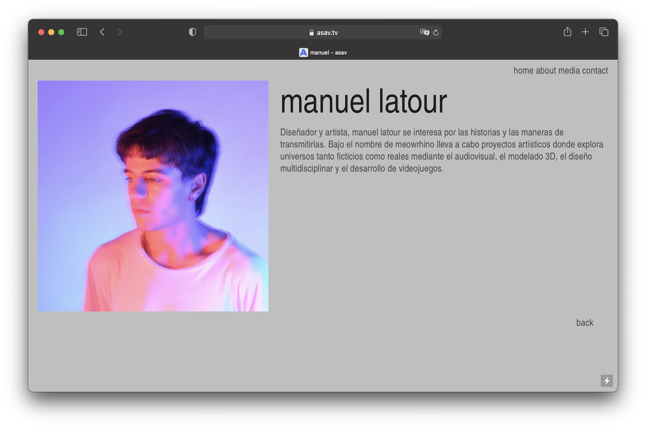Open the home page link
646x429 pixels.
pos(523,71)
